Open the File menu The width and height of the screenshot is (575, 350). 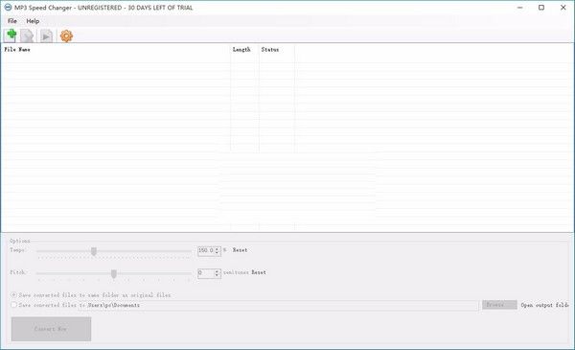point(12,21)
